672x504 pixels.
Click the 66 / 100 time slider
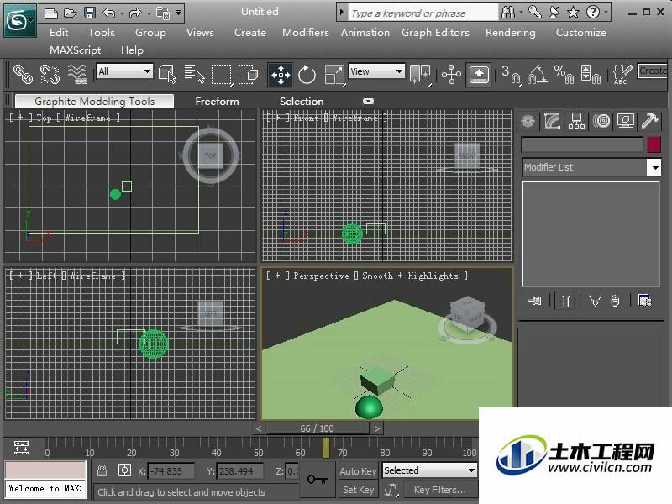(x=318, y=428)
